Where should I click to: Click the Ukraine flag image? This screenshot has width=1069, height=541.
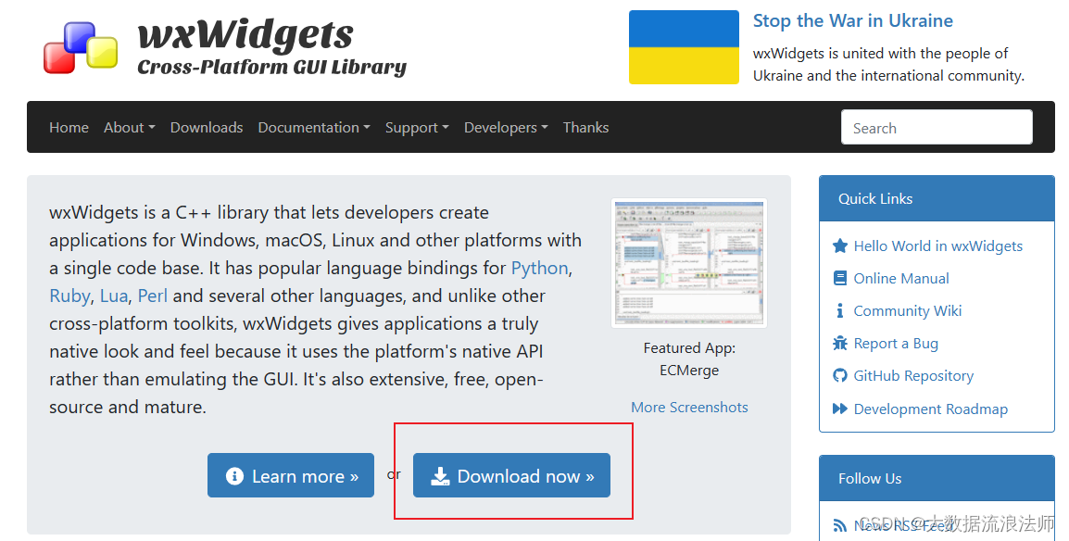coord(684,47)
